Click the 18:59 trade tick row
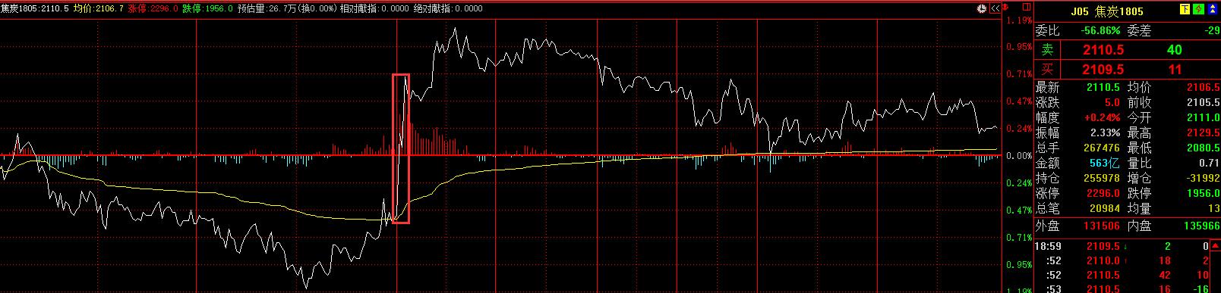Screen dimensions: 1221x293 [1128, 247]
